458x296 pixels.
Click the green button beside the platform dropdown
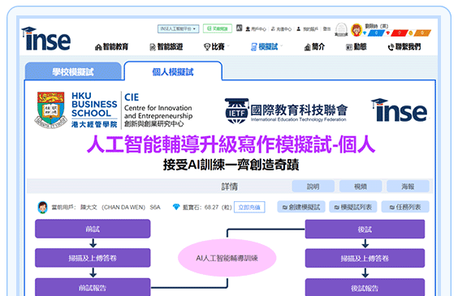tap(218, 28)
